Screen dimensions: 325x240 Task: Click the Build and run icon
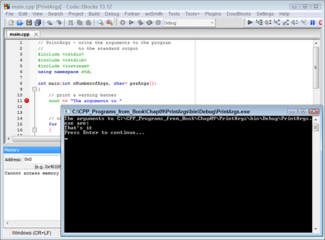tap(140, 23)
